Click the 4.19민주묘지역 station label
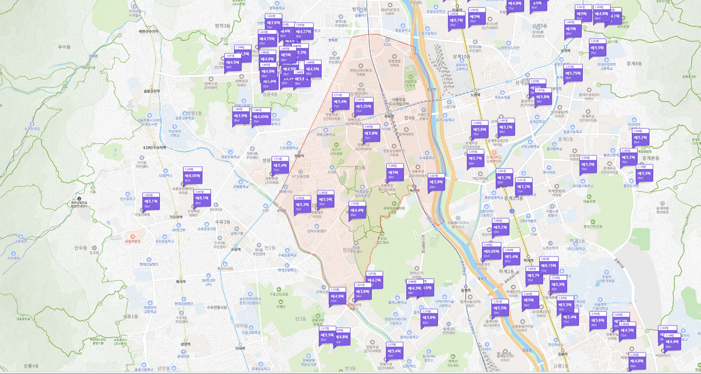 [154, 148]
